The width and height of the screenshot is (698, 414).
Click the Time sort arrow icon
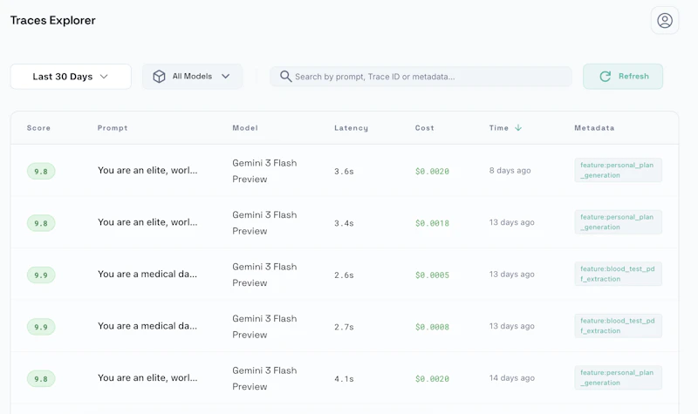pyautogui.click(x=518, y=127)
